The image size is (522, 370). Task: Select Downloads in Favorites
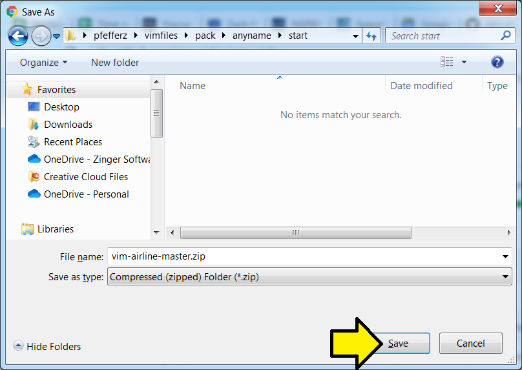point(68,125)
